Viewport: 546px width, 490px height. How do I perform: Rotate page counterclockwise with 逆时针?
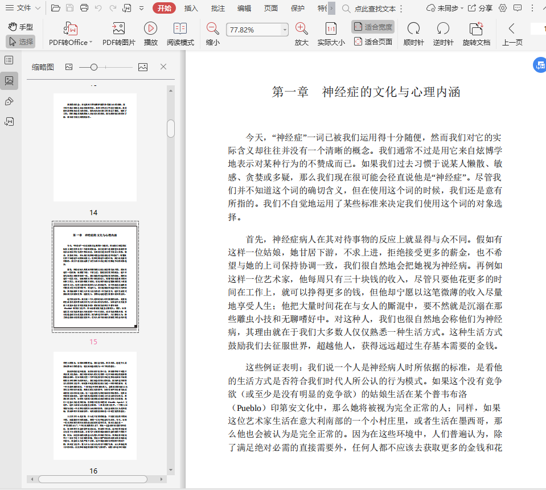tap(443, 29)
